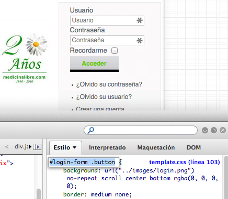Click the magnifier icon in the search box
The width and height of the screenshot is (228, 199).
coord(90,130)
